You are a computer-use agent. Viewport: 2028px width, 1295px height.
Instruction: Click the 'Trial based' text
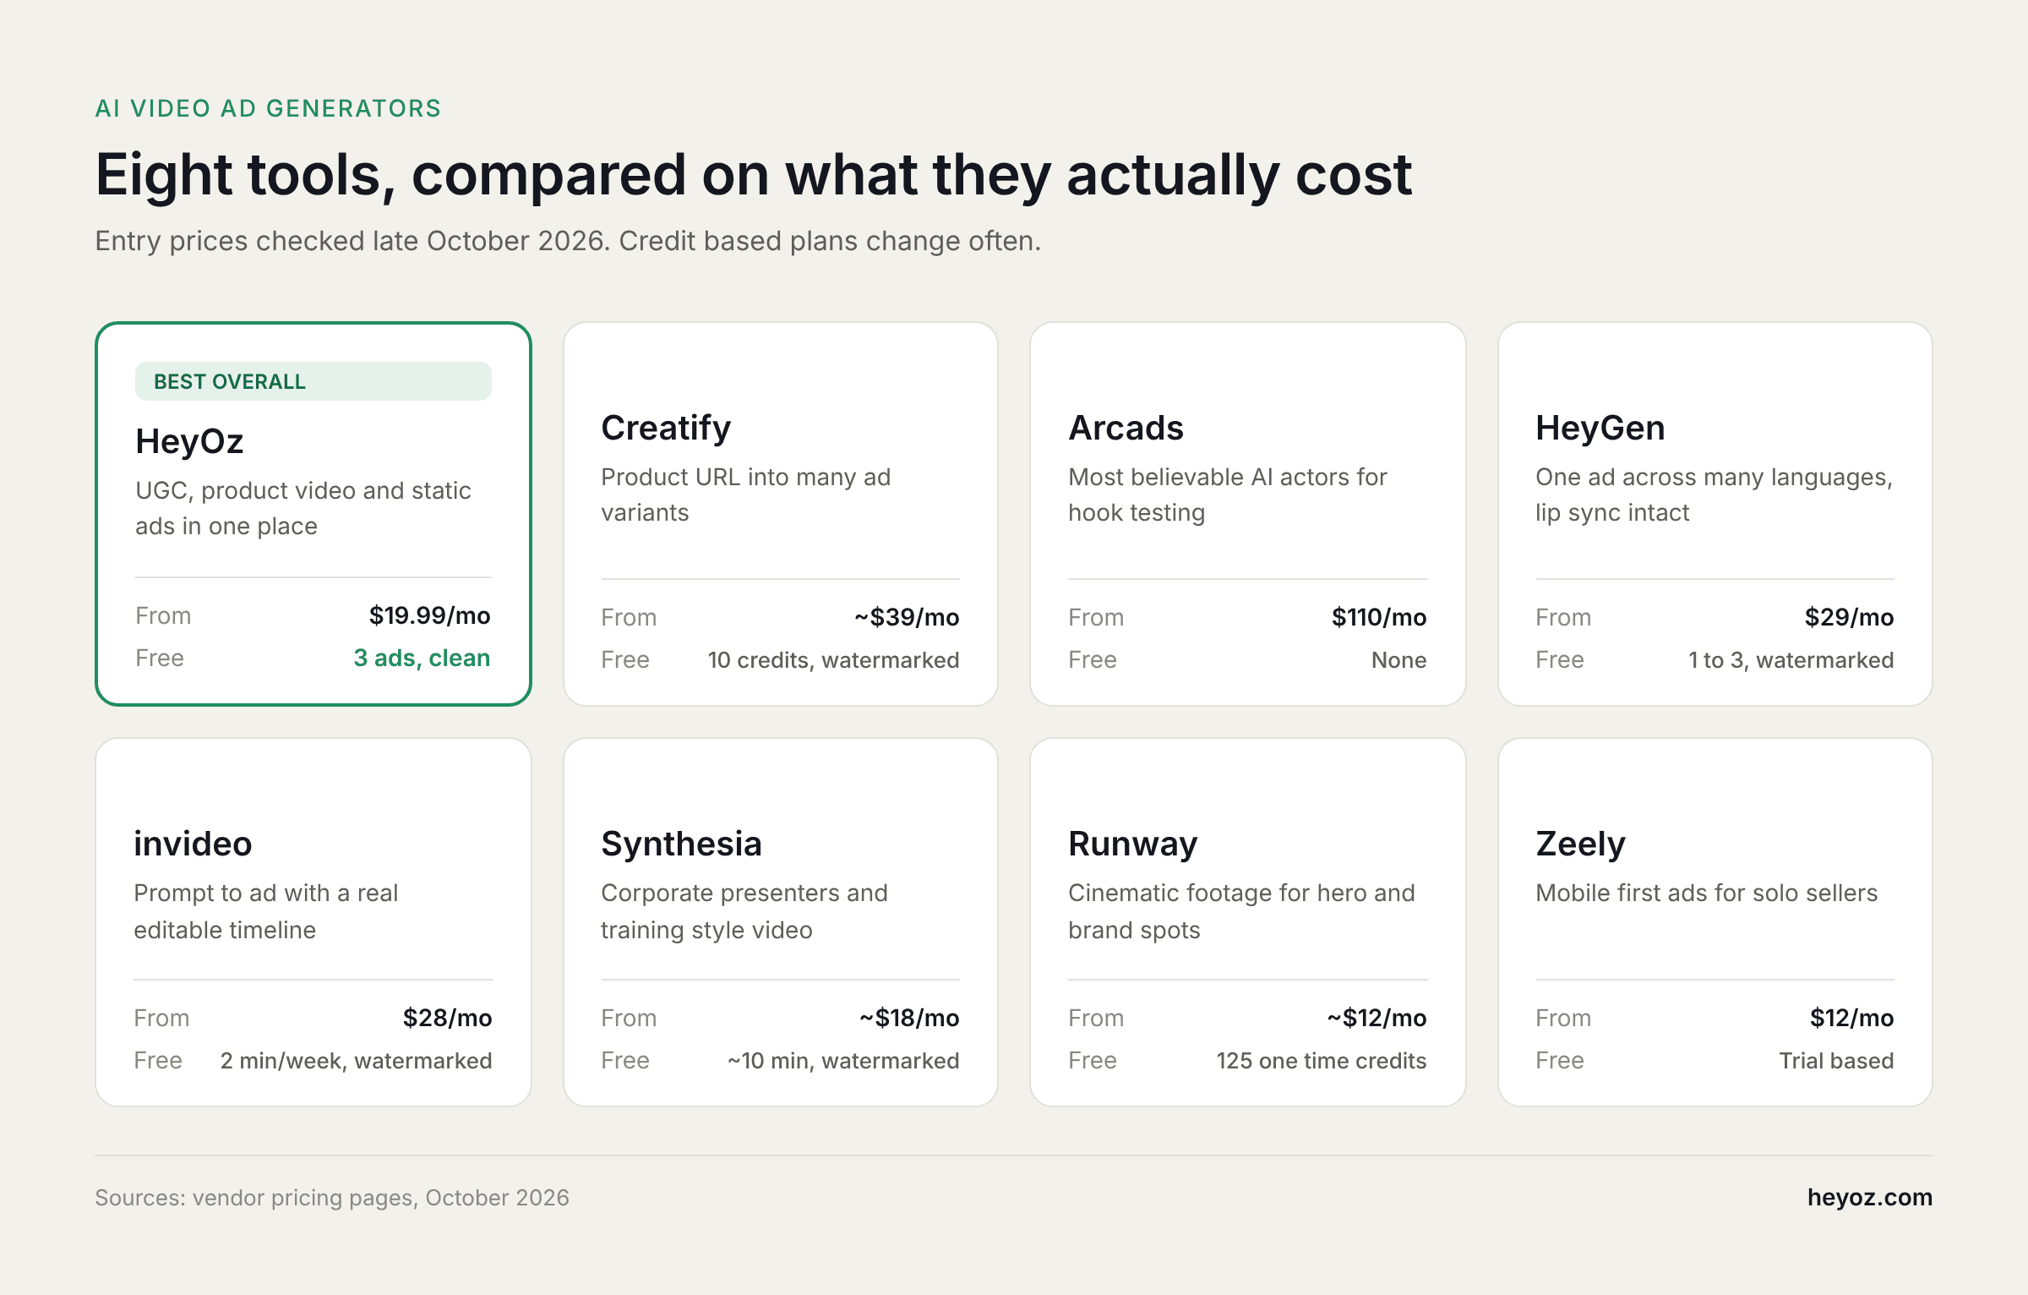tap(1836, 1061)
